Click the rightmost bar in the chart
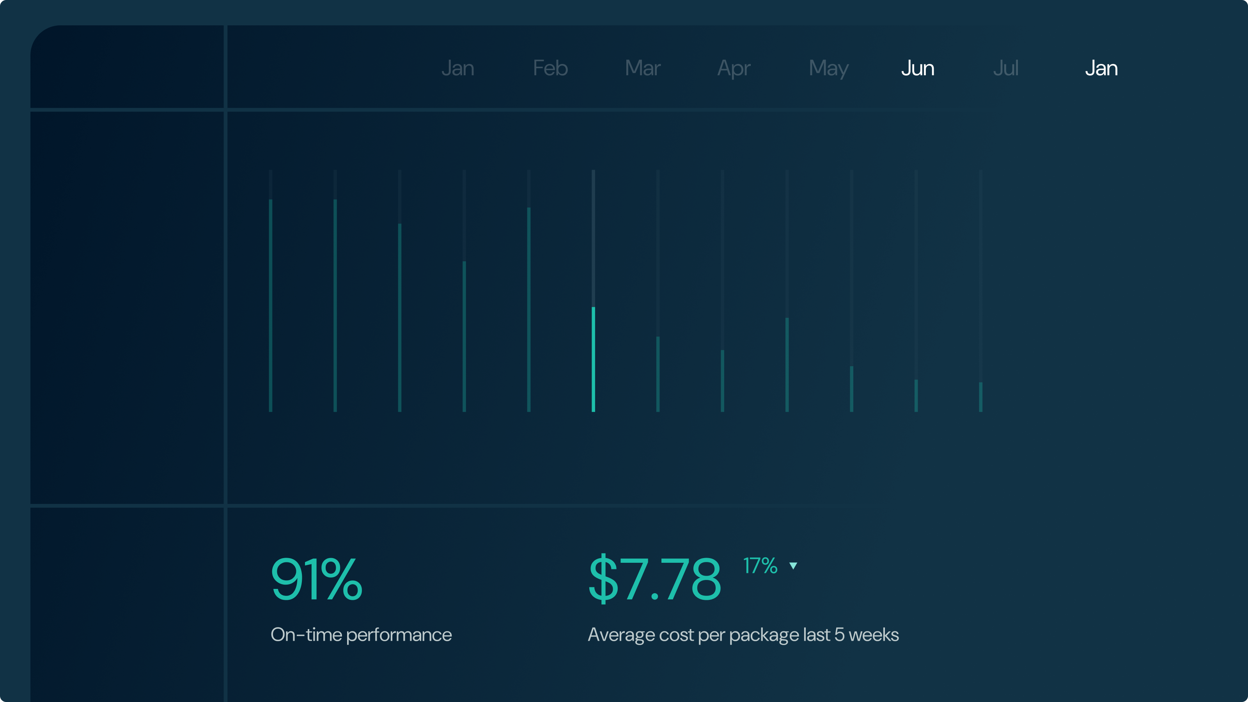1248x702 pixels. coord(980,397)
